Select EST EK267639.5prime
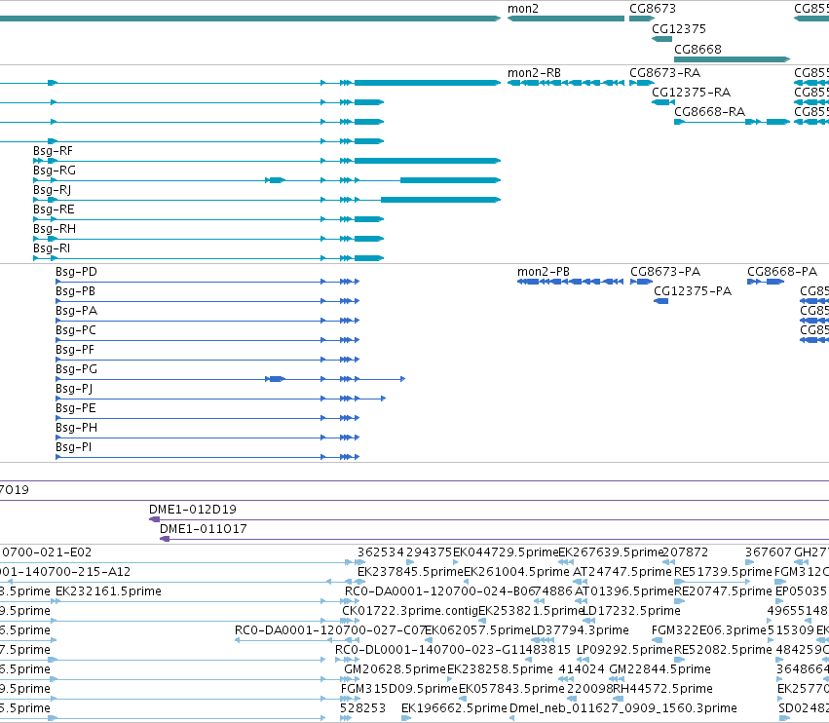This screenshot has width=829, height=723. pyautogui.click(x=611, y=552)
